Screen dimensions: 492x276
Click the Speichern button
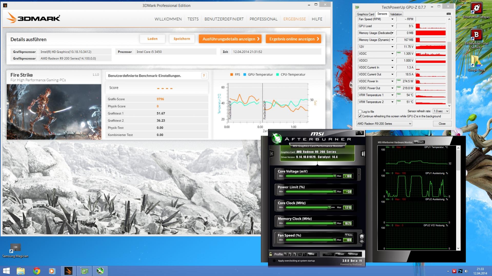182,39
